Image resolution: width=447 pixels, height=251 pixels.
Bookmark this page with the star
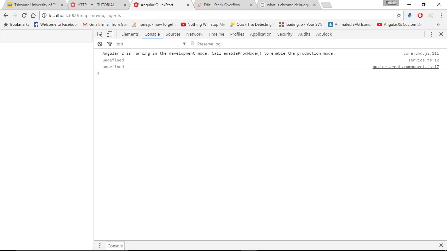pyautogui.click(x=399, y=15)
